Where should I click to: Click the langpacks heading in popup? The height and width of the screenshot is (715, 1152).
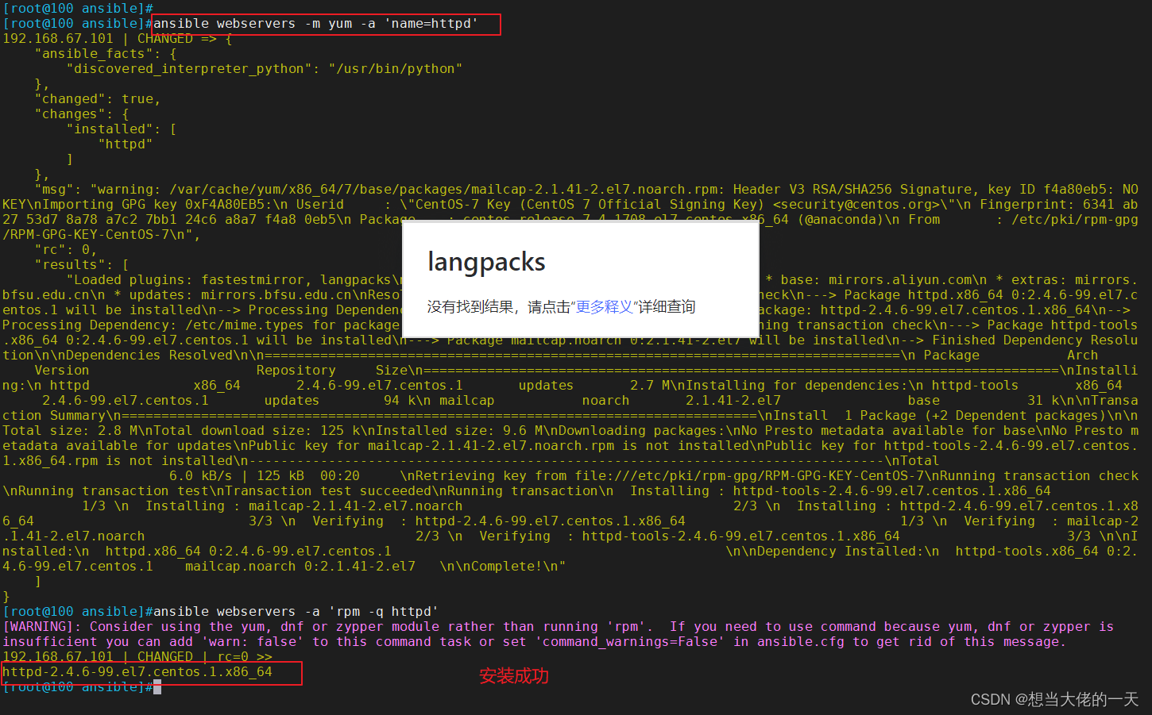tap(486, 262)
